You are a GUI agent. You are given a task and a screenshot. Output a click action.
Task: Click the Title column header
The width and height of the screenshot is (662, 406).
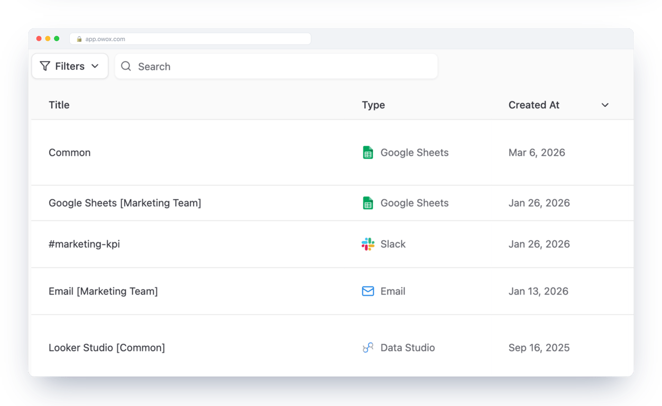pyautogui.click(x=59, y=105)
